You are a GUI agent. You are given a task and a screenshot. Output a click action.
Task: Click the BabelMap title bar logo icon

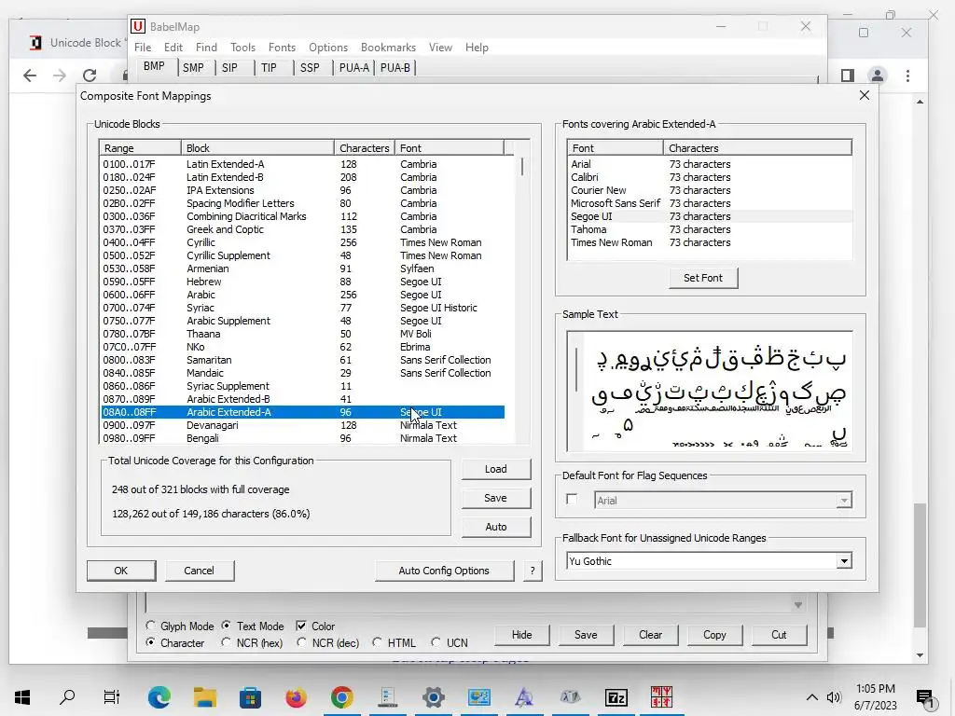point(138,26)
